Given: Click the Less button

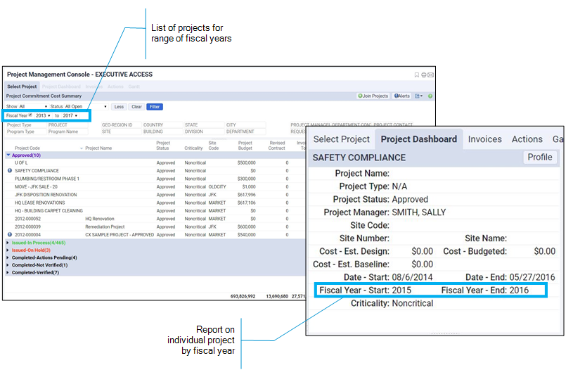Looking at the screenshot, I should pos(119,107).
